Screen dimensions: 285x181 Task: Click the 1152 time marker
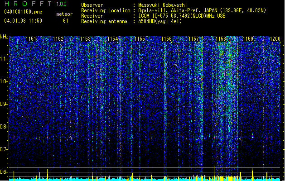58,39
